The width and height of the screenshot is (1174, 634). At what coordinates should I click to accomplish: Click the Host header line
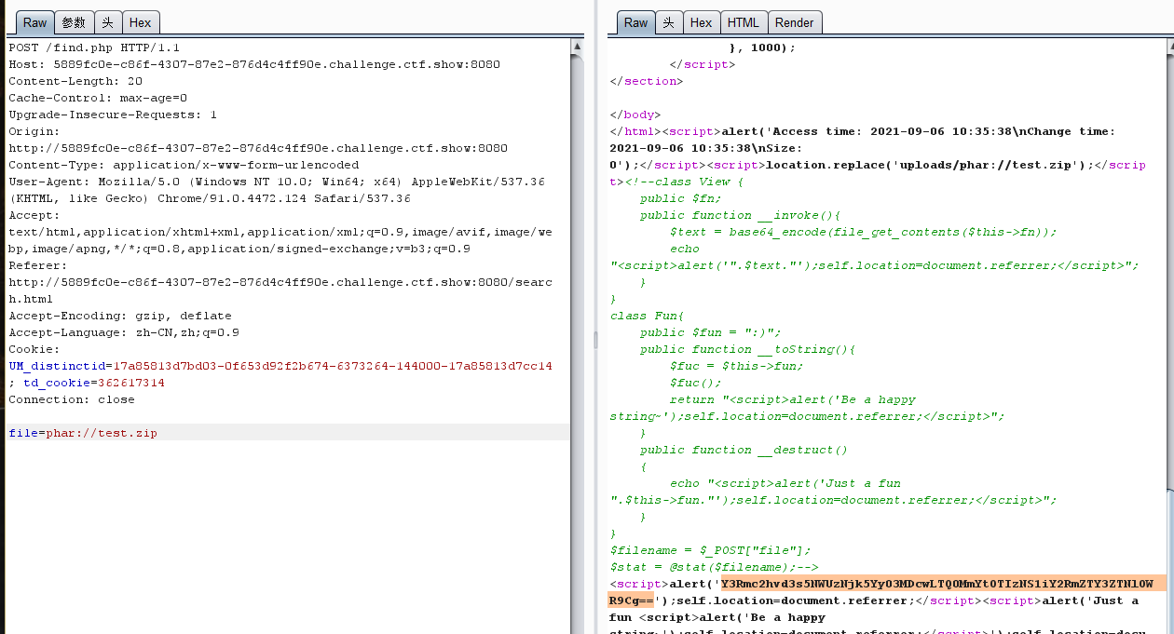coord(254,64)
